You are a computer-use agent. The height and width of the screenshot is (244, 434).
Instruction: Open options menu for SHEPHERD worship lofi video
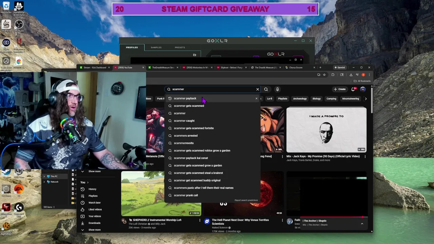pyautogui.click(x=200, y=220)
